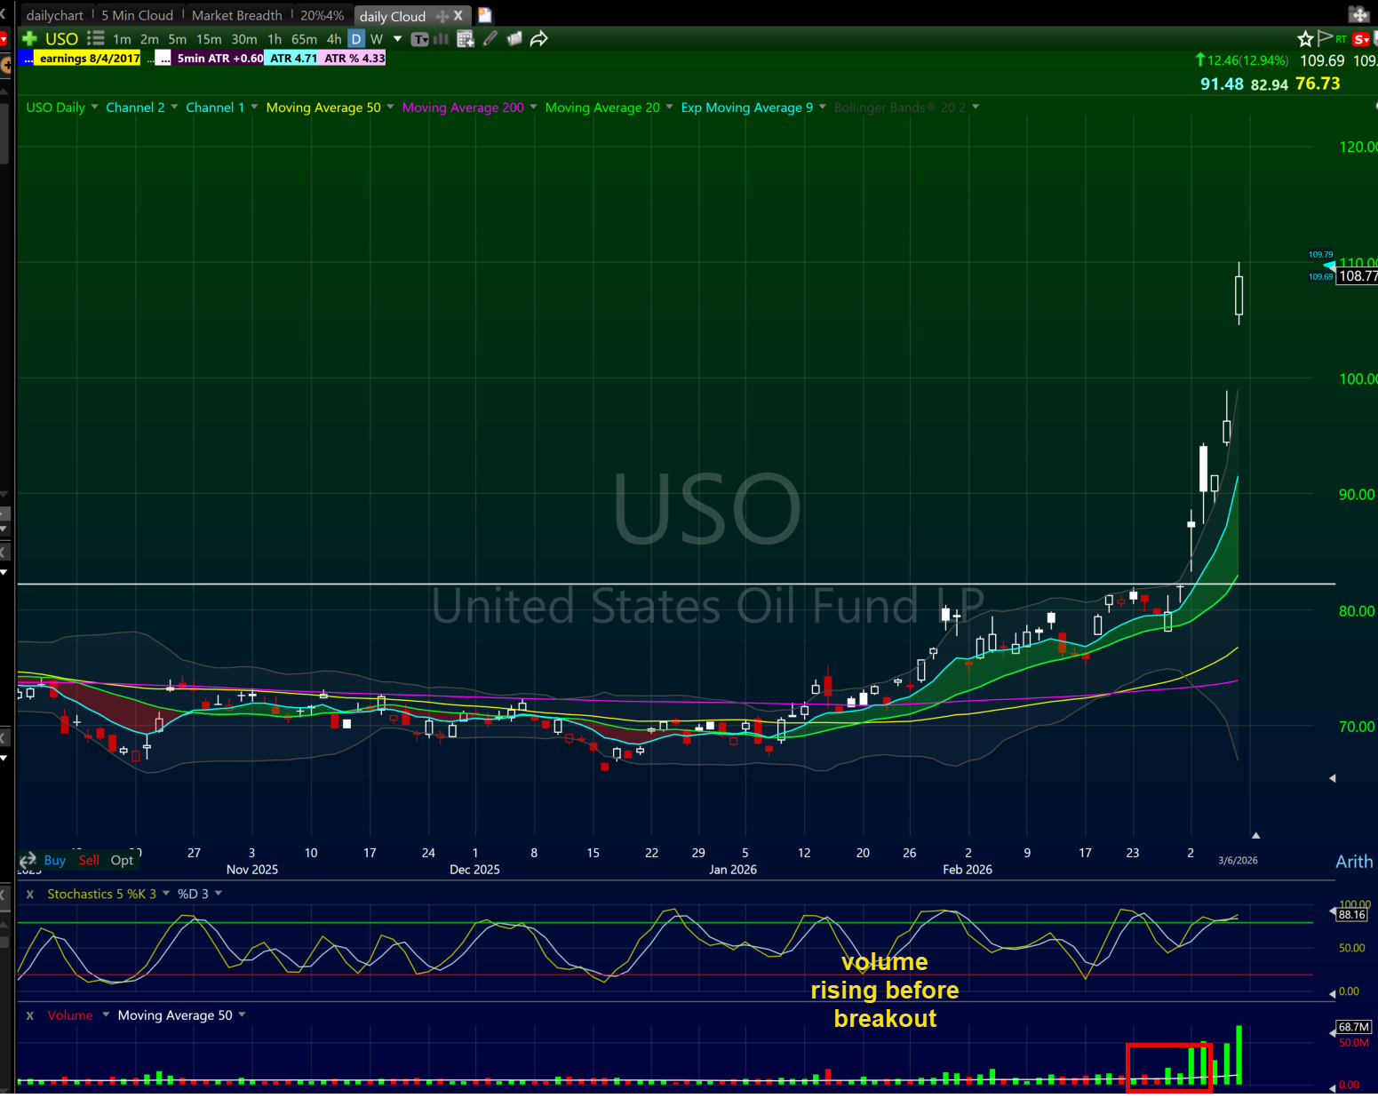The width and height of the screenshot is (1378, 1098).
Task: Open the S red dropdown near RT
Action: (x=1360, y=39)
